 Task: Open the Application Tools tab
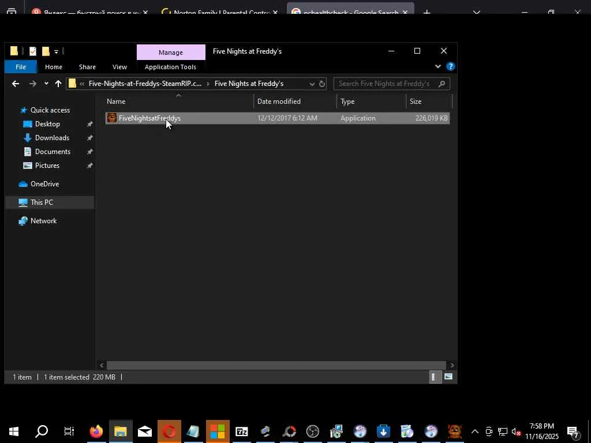[x=170, y=67]
